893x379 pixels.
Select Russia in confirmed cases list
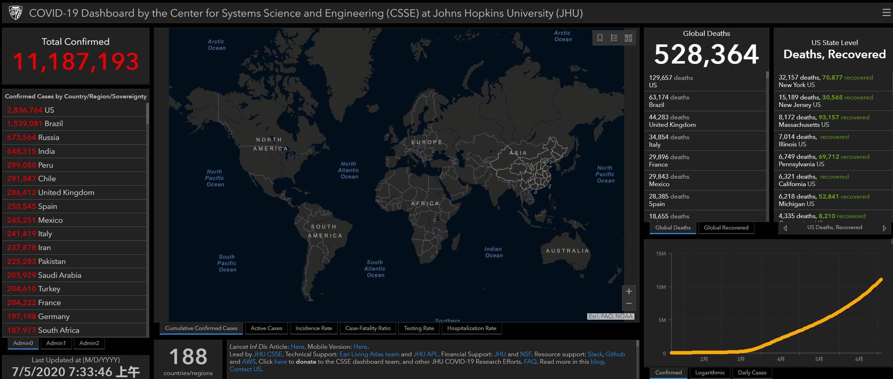click(74, 137)
